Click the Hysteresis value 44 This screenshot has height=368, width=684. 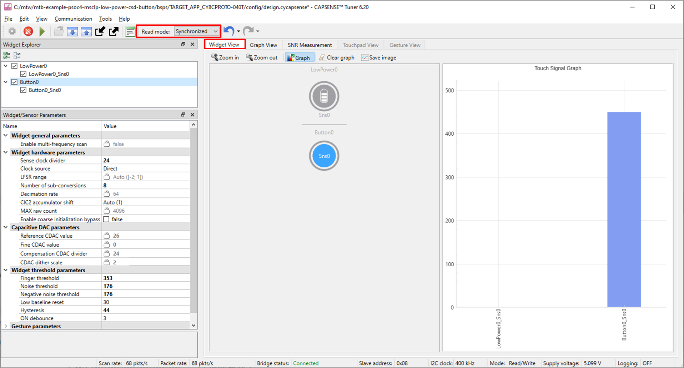pos(146,310)
